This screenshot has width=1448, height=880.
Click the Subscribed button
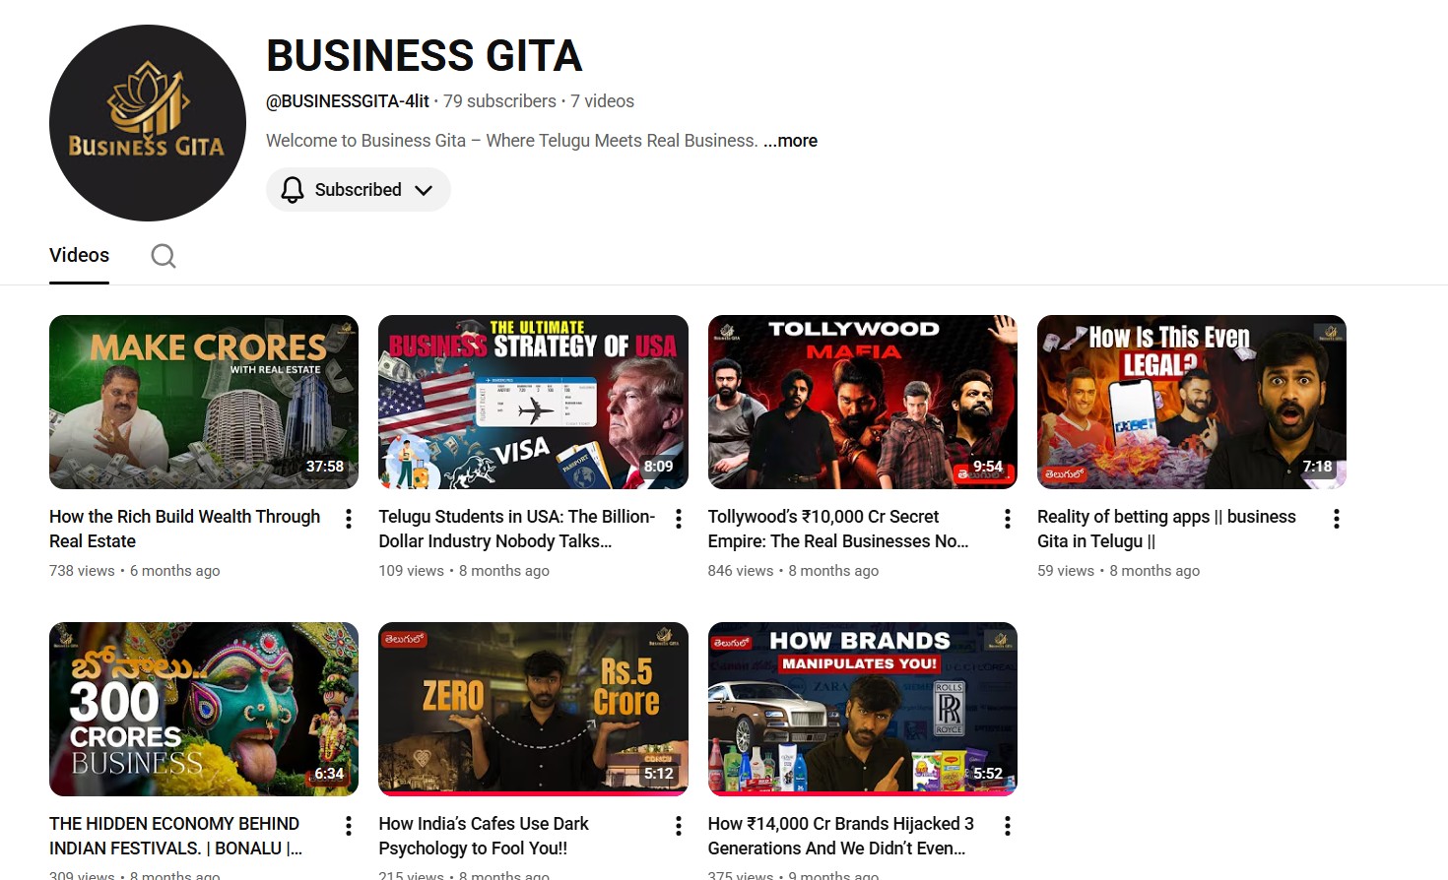[358, 189]
